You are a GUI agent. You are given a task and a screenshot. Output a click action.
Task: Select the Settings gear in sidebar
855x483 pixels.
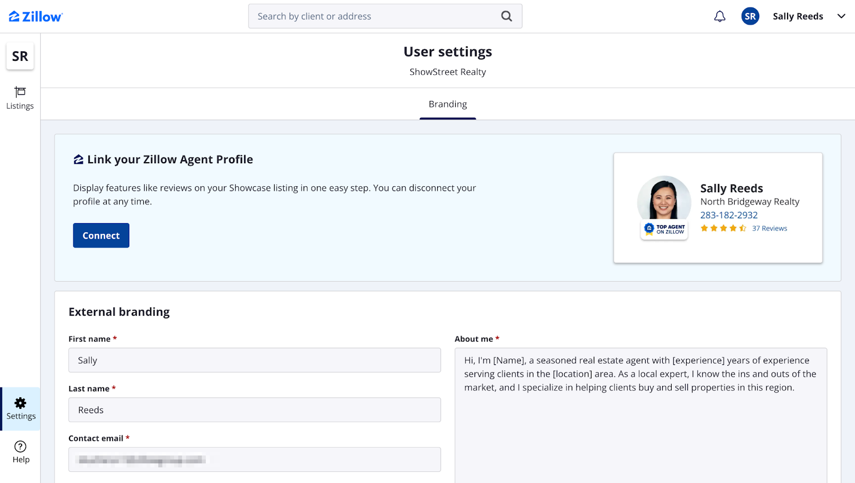pyautogui.click(x=20, y=409)
